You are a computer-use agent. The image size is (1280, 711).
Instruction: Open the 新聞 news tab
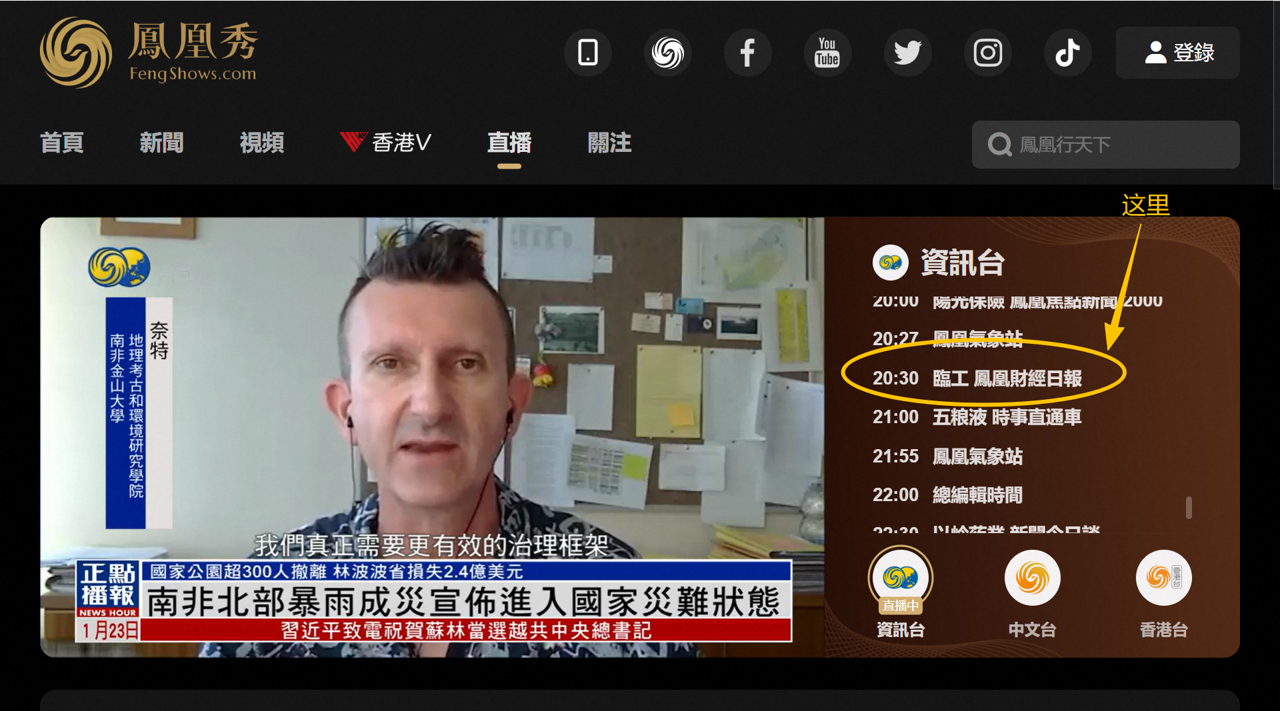pyautogui.click(x=161, y=143)
